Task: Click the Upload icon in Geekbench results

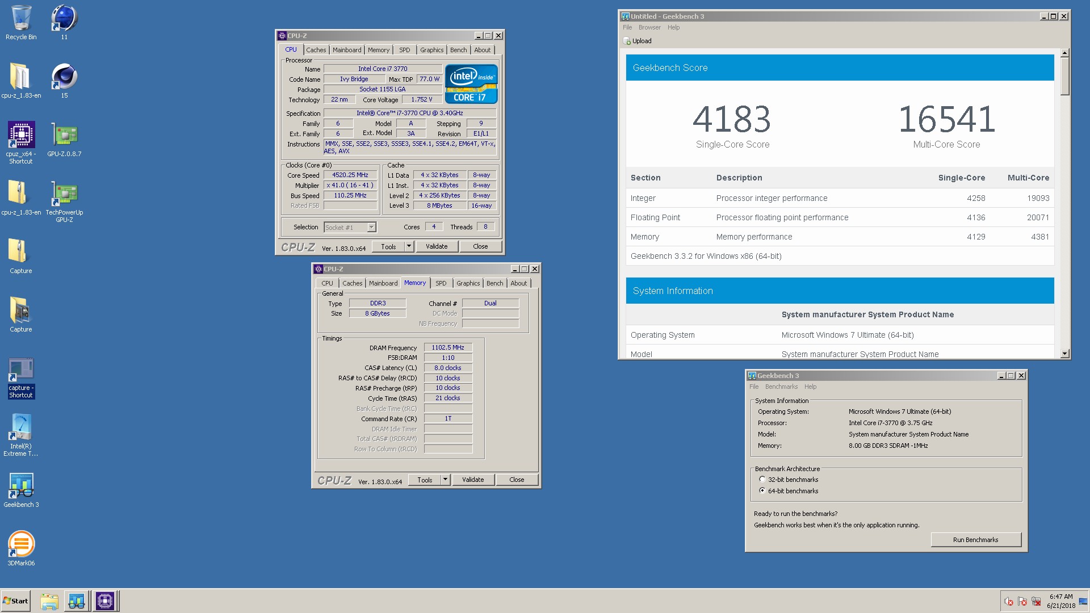Action: (627, 41)
